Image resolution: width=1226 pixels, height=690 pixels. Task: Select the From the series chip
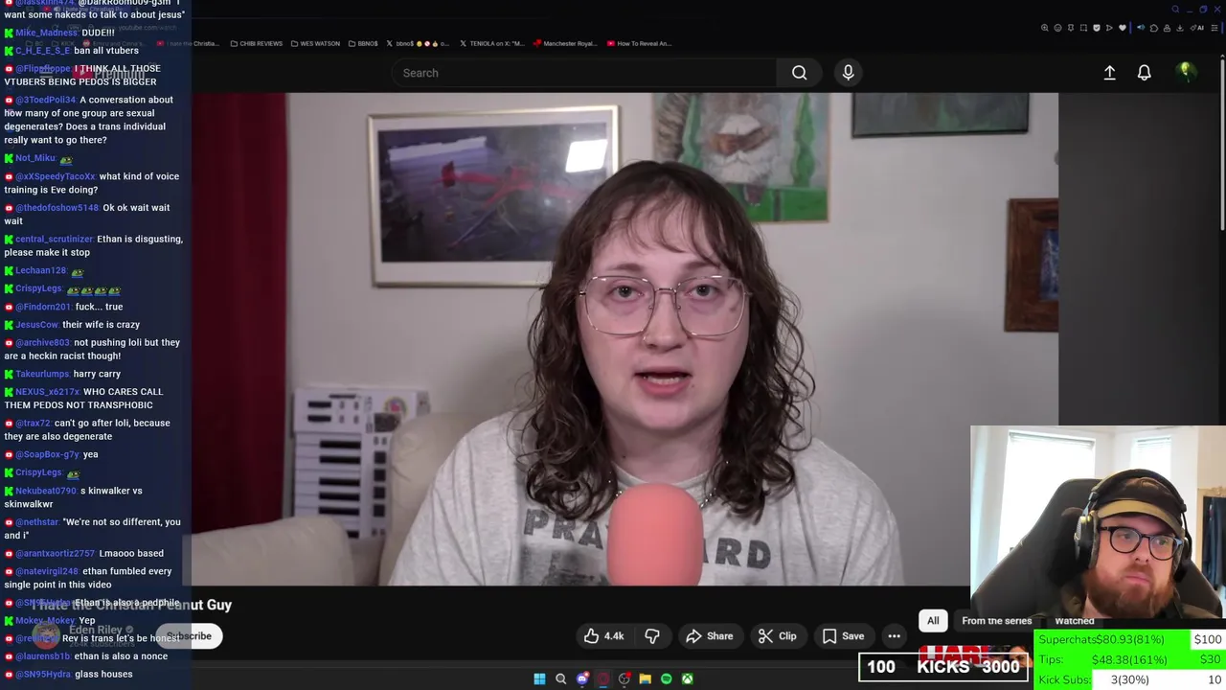pyautogui.click(x=996, y=621)
